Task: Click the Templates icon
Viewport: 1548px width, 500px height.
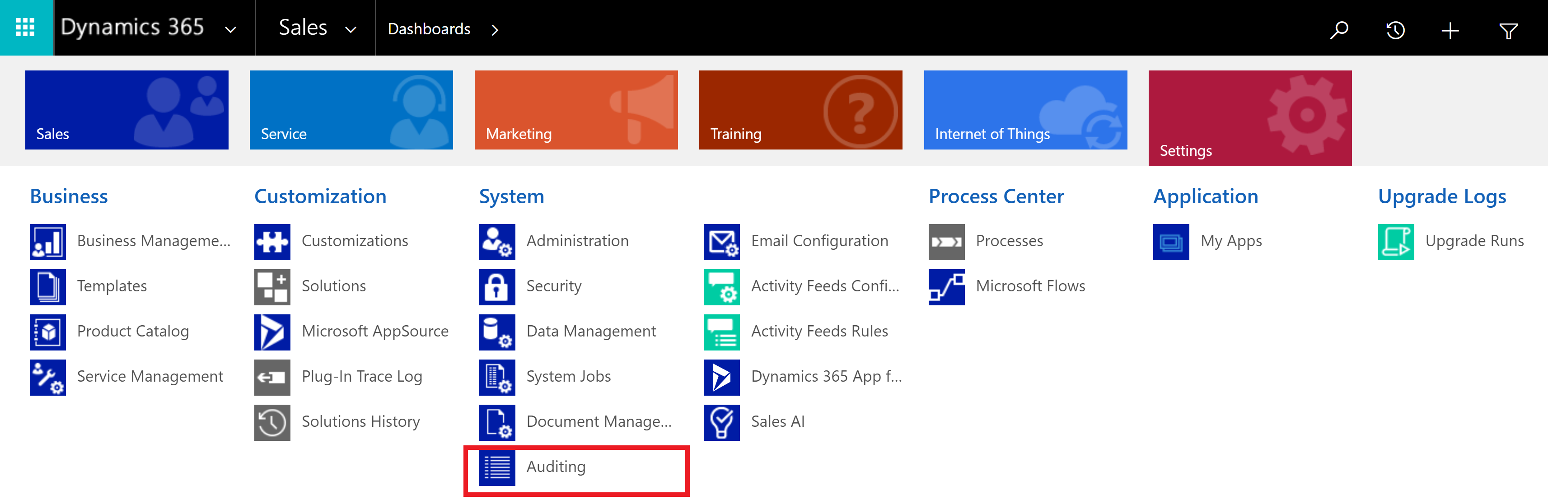Action: click(x=47, y=287)
